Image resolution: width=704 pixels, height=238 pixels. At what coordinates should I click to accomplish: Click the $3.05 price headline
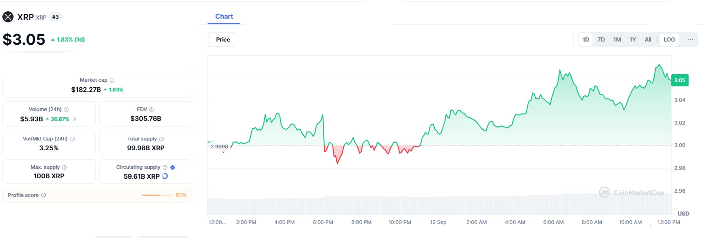pyautogui.click(x=24, y=40)
